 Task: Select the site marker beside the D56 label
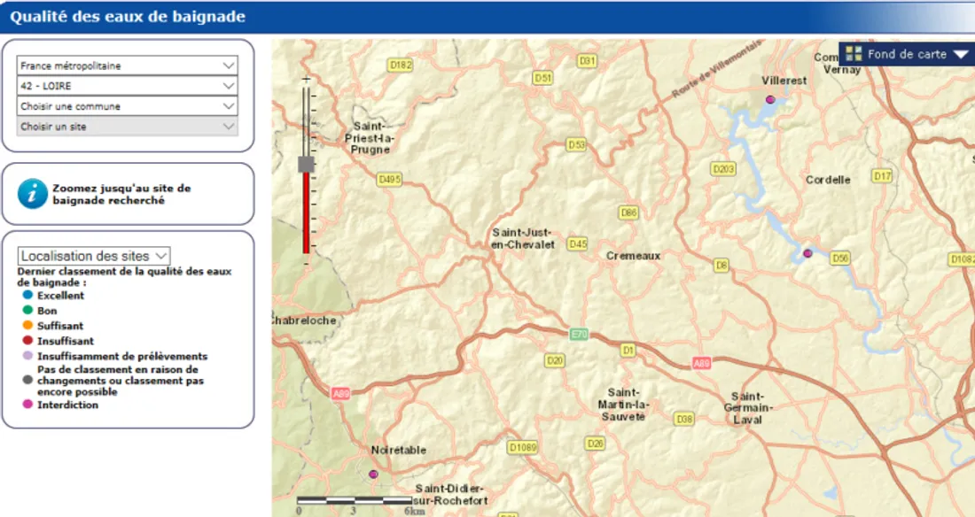click(807, 254)
